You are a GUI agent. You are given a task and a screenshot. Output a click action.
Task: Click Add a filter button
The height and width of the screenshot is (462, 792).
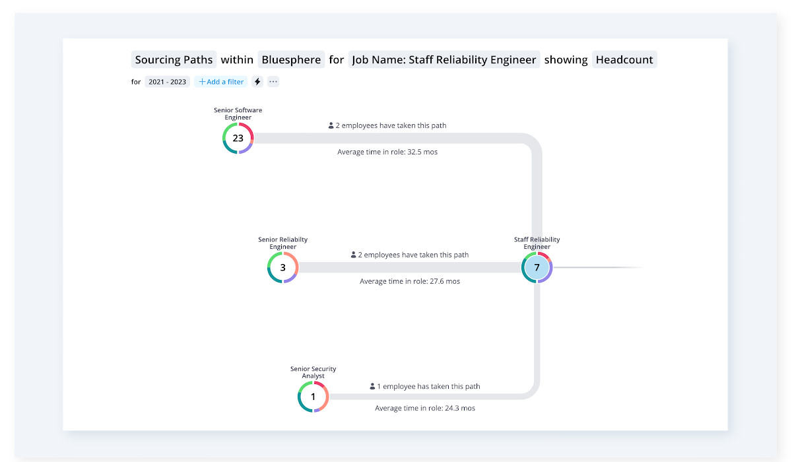coord(221,82)
